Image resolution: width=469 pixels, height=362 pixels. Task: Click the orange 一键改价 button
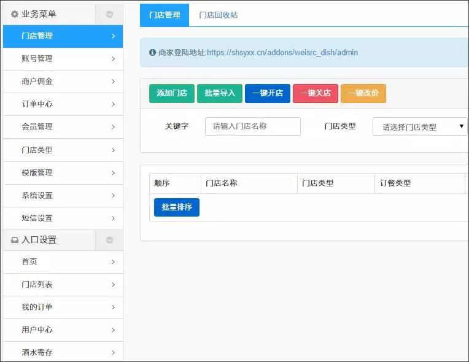point(363,93)
